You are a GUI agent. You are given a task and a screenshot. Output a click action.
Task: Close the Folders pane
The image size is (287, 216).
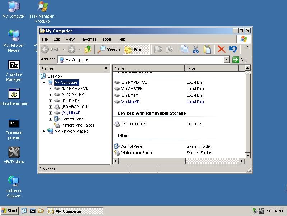[106, 68]
